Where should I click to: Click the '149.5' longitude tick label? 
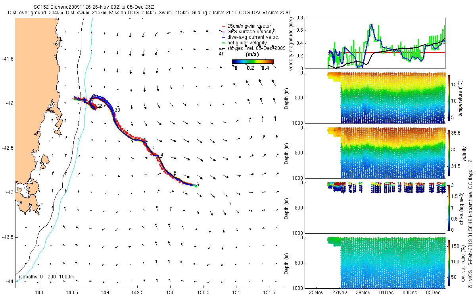(137, 293)
